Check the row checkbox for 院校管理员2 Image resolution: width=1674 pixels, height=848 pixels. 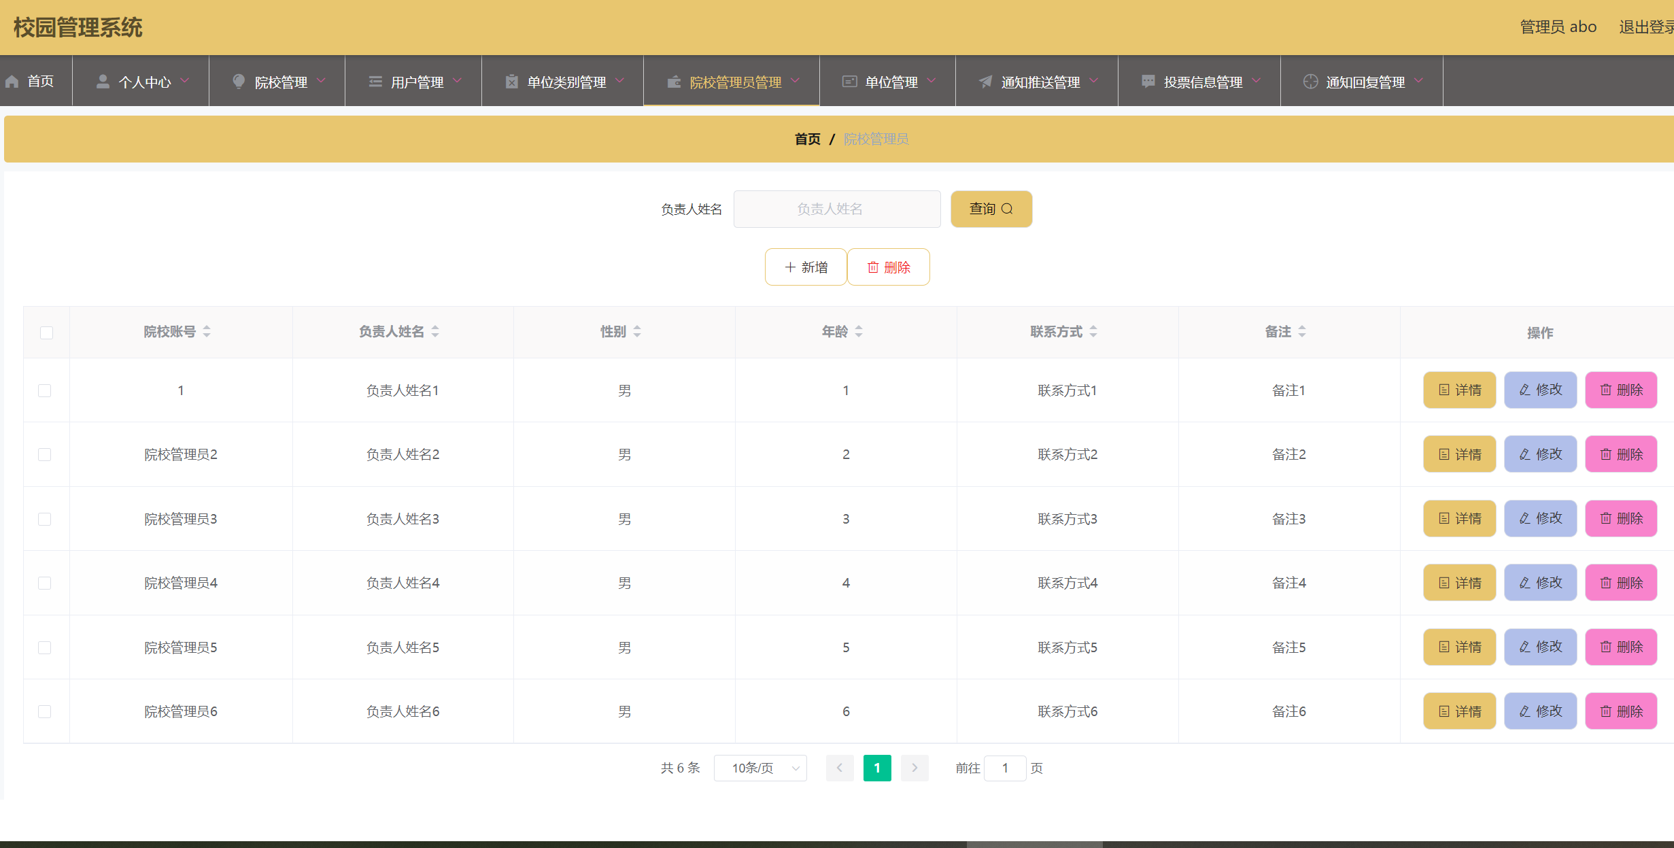click(x=45, y=454)
